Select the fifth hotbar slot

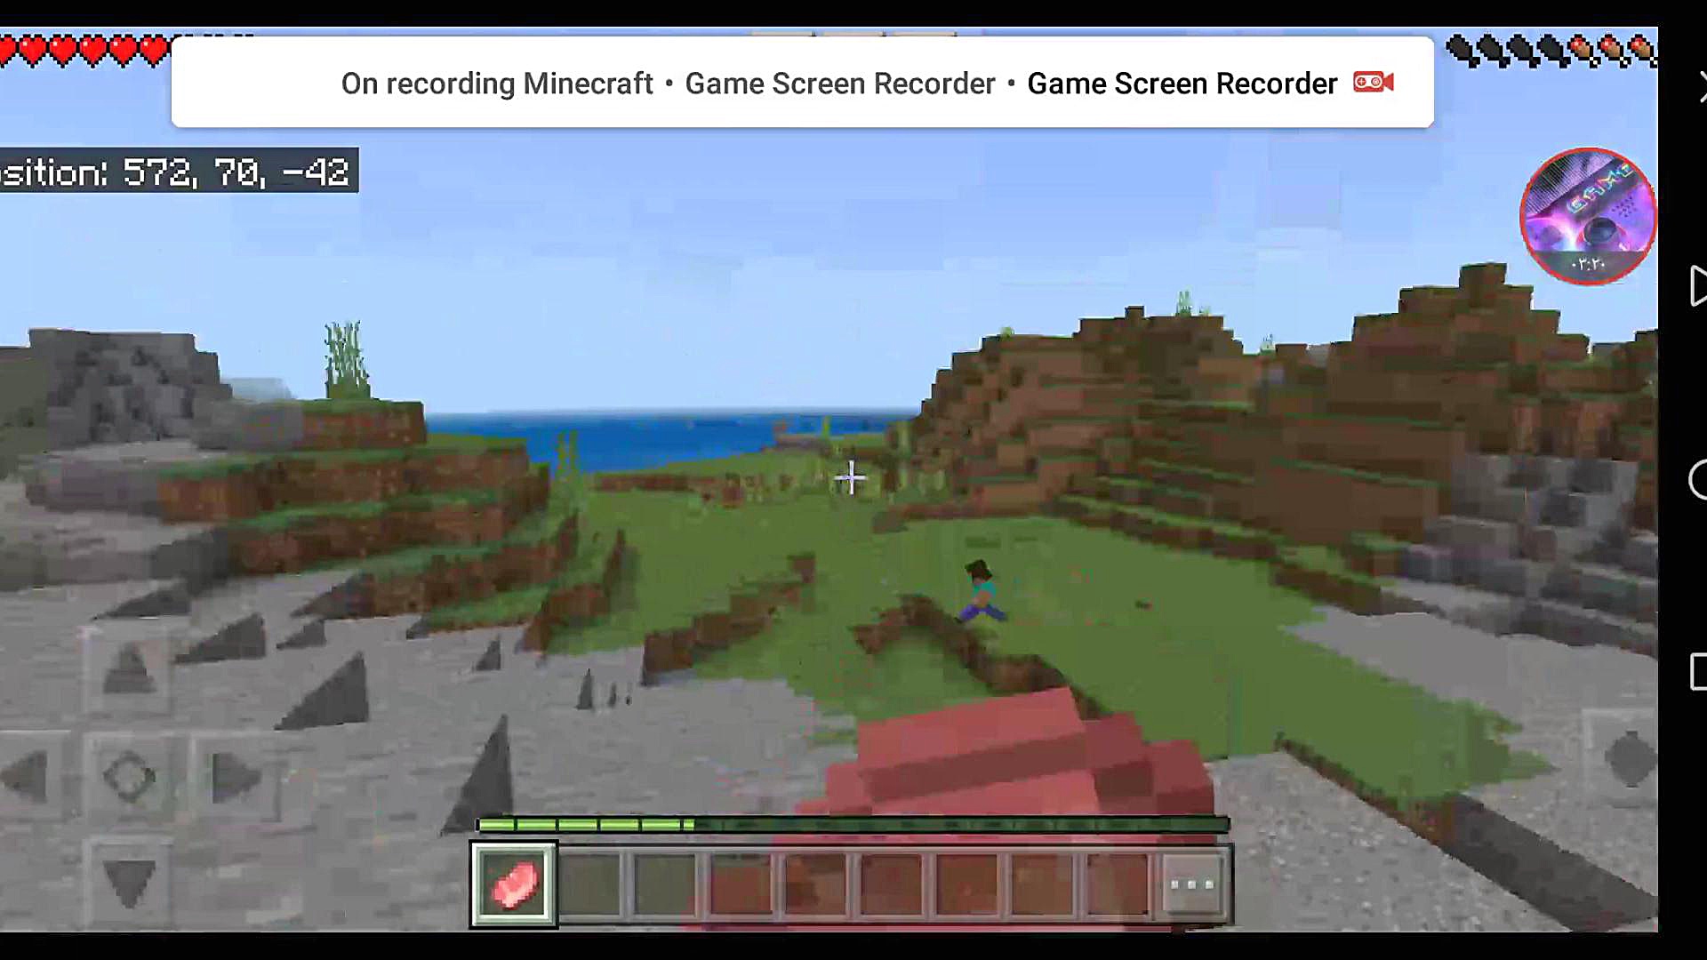pos(815,884)
